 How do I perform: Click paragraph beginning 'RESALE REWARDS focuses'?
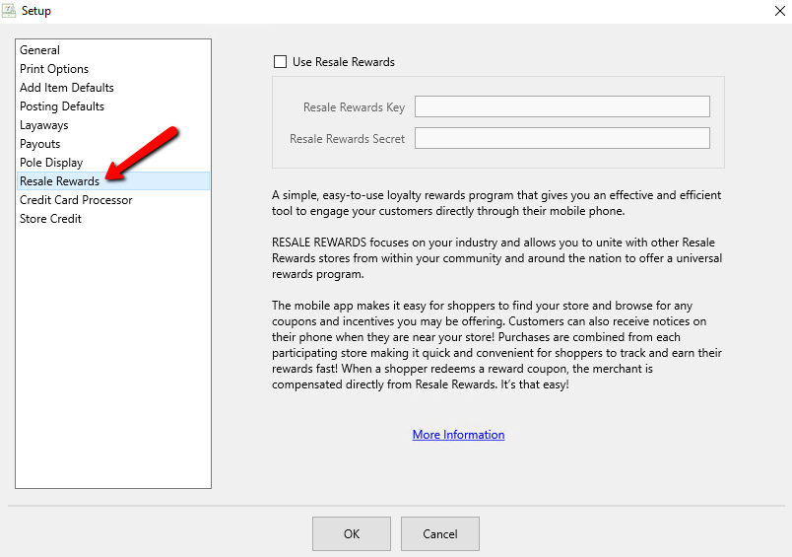497,257
